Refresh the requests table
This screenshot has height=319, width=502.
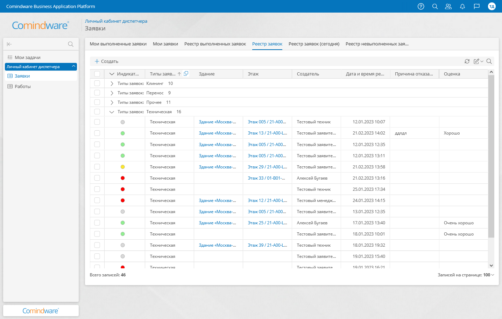[467, 61]
